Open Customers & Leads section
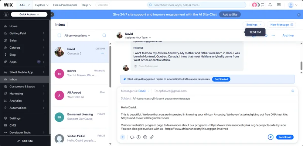303x146 pixels. [x=25, y=87]
